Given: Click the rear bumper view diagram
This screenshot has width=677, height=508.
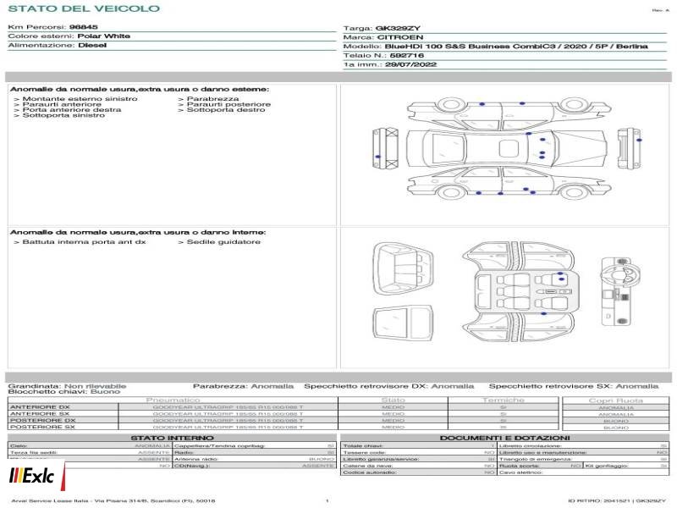Looking at the screenshot, I should click(630, 149).
